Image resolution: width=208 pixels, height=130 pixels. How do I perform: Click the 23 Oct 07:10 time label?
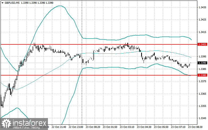(178, 127)
